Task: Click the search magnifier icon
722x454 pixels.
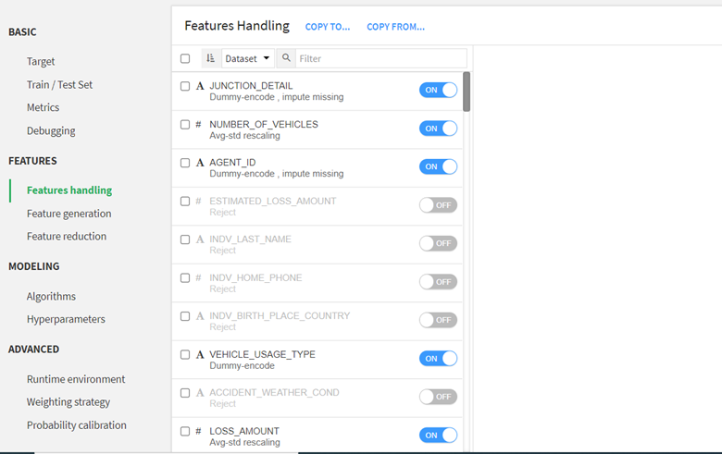Action: pos(287,58)
